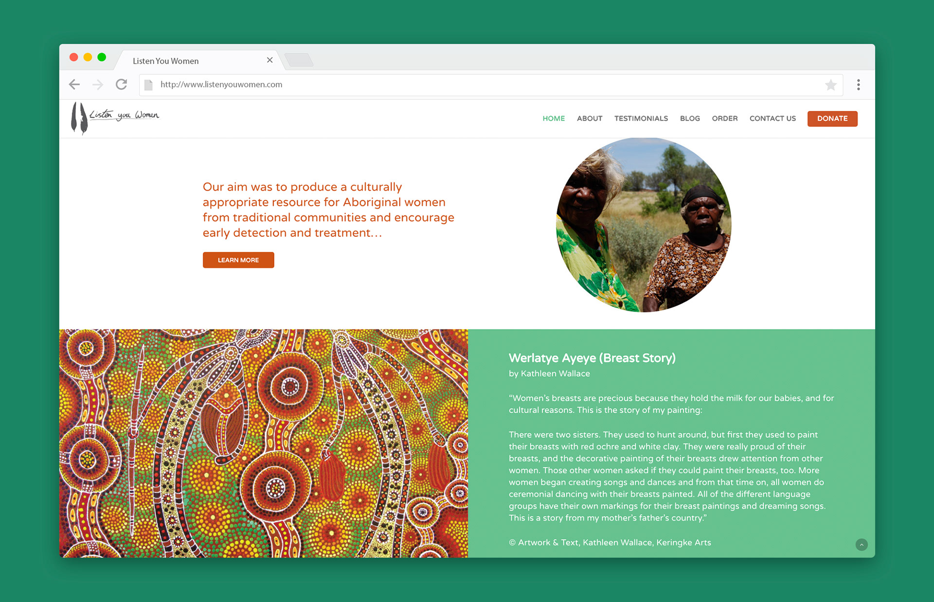934x602 pixels.
Task: Click the LEARN MORE button
Action: tap(238, 260)
